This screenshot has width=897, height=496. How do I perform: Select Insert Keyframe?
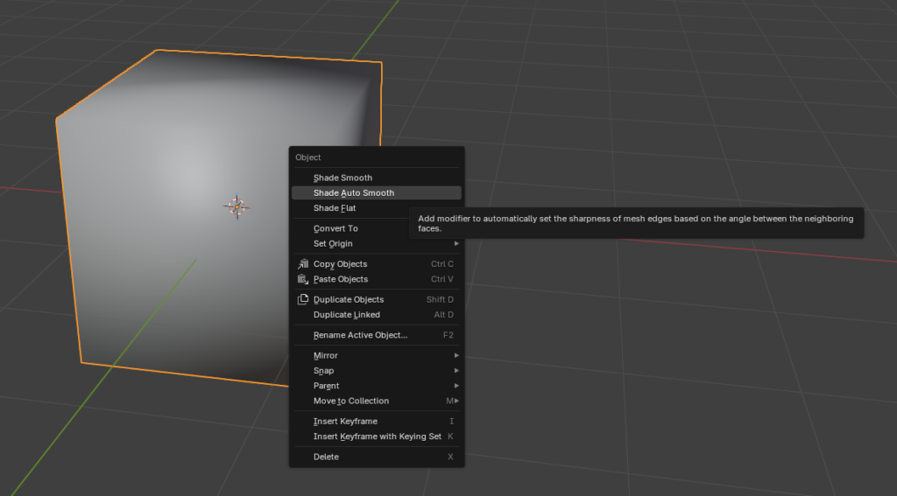point(345,421)
